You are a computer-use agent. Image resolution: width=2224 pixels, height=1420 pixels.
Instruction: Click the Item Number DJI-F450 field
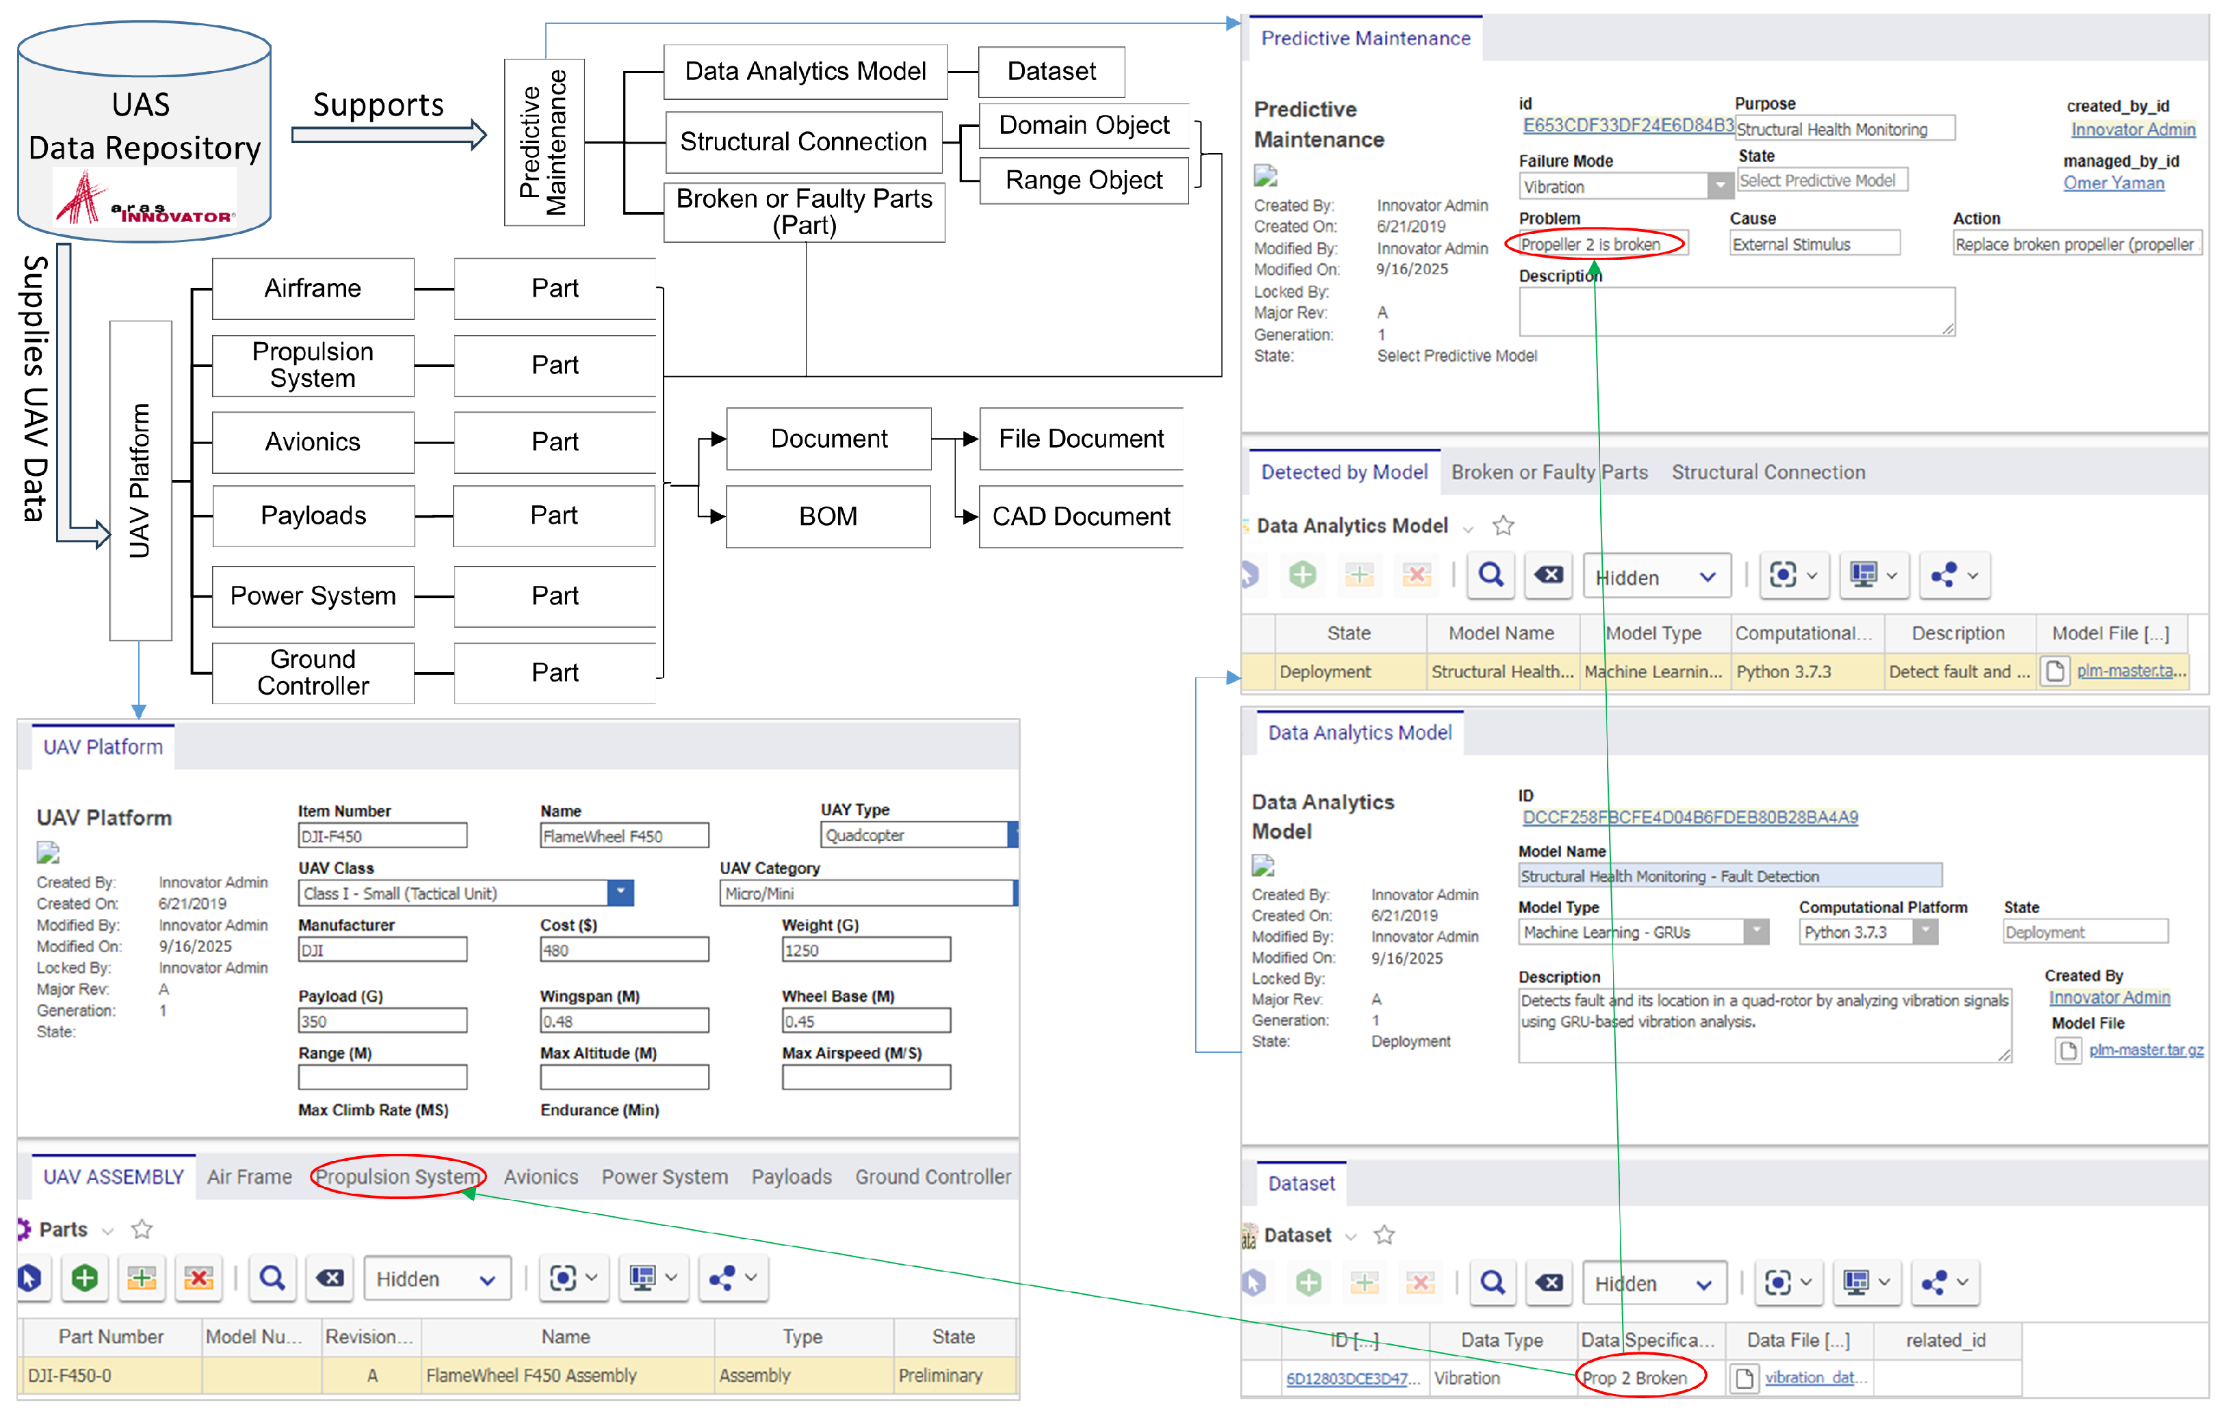click(382, 835)
